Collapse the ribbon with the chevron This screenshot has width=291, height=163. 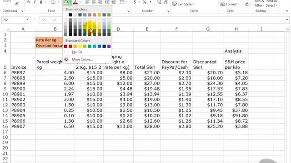(287, 11)
